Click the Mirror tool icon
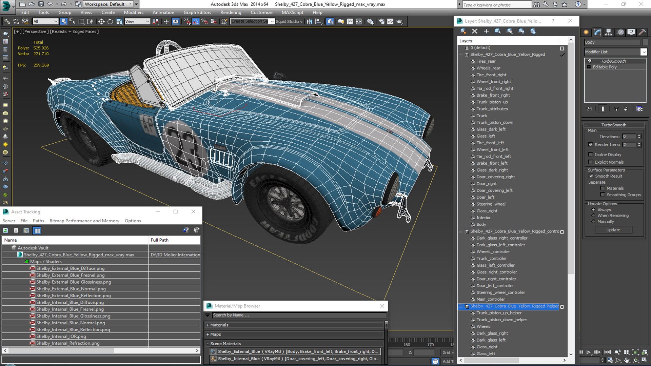The height and width of the screenshot is (366, 651). coord(309,21)
